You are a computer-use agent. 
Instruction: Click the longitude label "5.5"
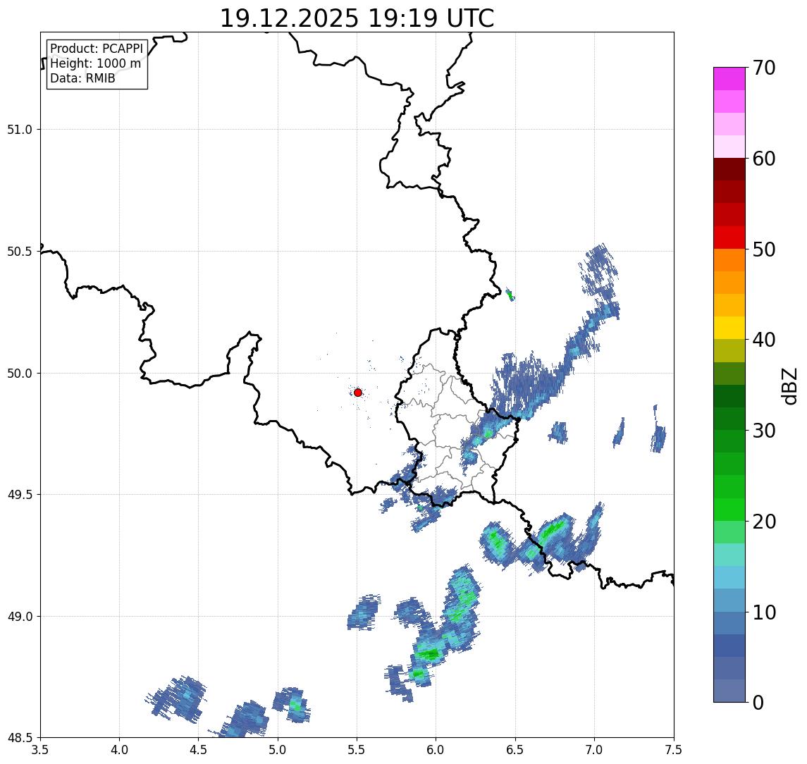pyautogui.click(x=357, y=749)
